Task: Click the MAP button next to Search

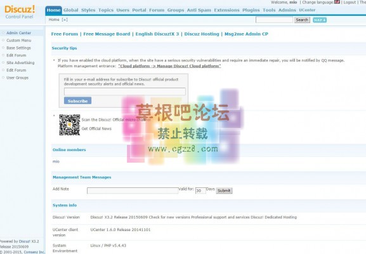Action: click(320, 20)
